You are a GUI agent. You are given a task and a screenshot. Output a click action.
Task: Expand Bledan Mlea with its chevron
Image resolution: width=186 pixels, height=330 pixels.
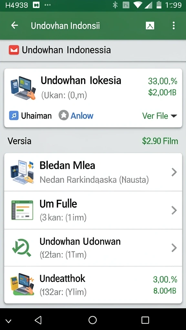[x=174, y=172]
